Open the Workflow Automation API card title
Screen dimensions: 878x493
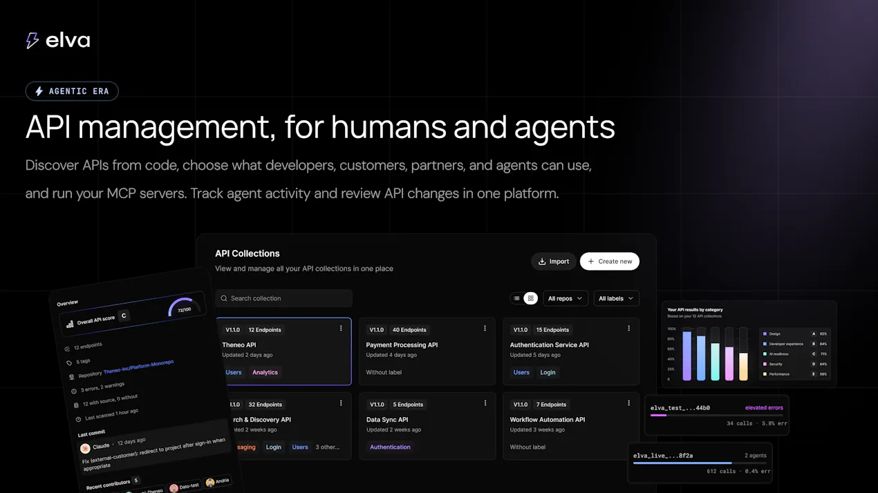(x=548, y=419)
